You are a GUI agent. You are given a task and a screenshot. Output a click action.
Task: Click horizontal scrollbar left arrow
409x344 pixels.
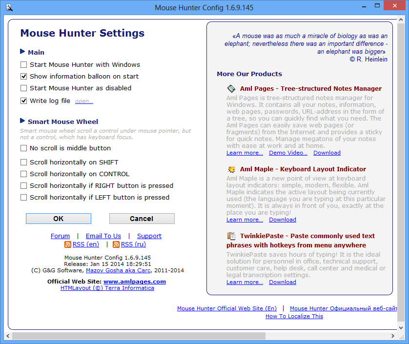(8, 336)
